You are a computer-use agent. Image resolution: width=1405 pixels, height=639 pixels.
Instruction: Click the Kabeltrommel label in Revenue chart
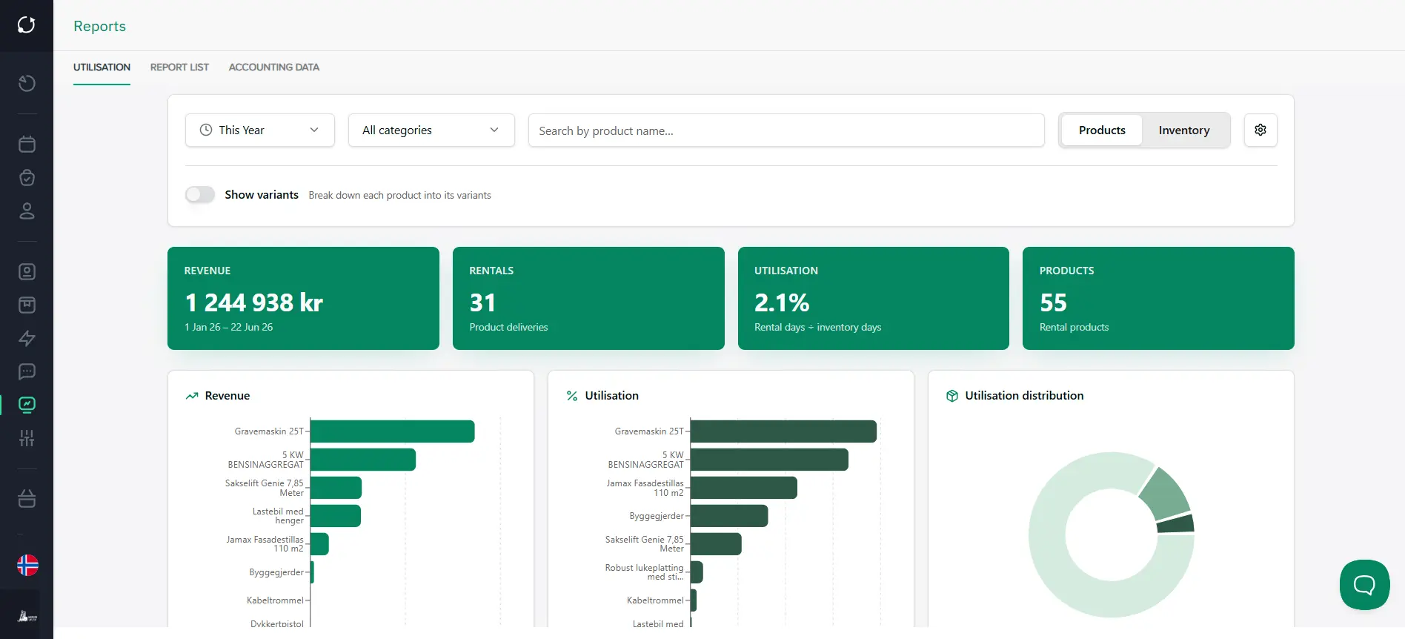point(275,600)
